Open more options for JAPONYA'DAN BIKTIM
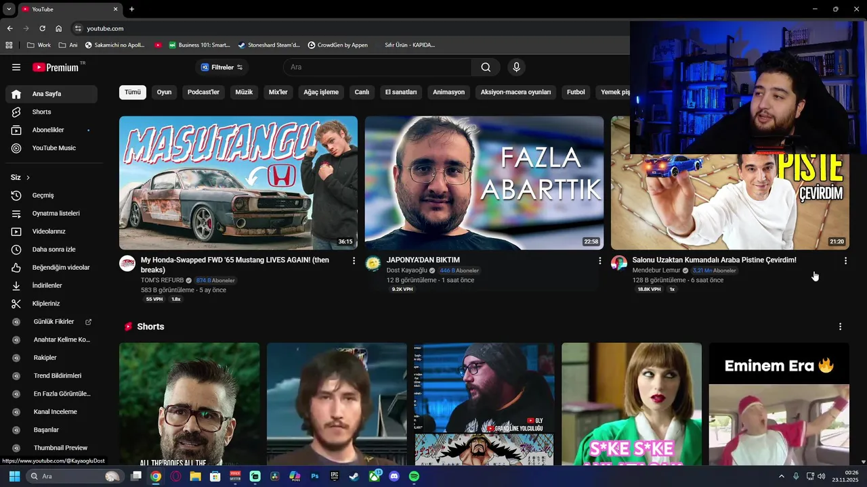 click(x=599, y=260)
